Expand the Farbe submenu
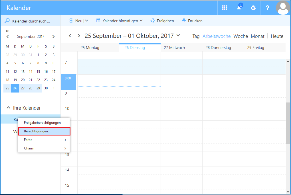291x195 pixels. pyautogui.click(x=65, y=139)
